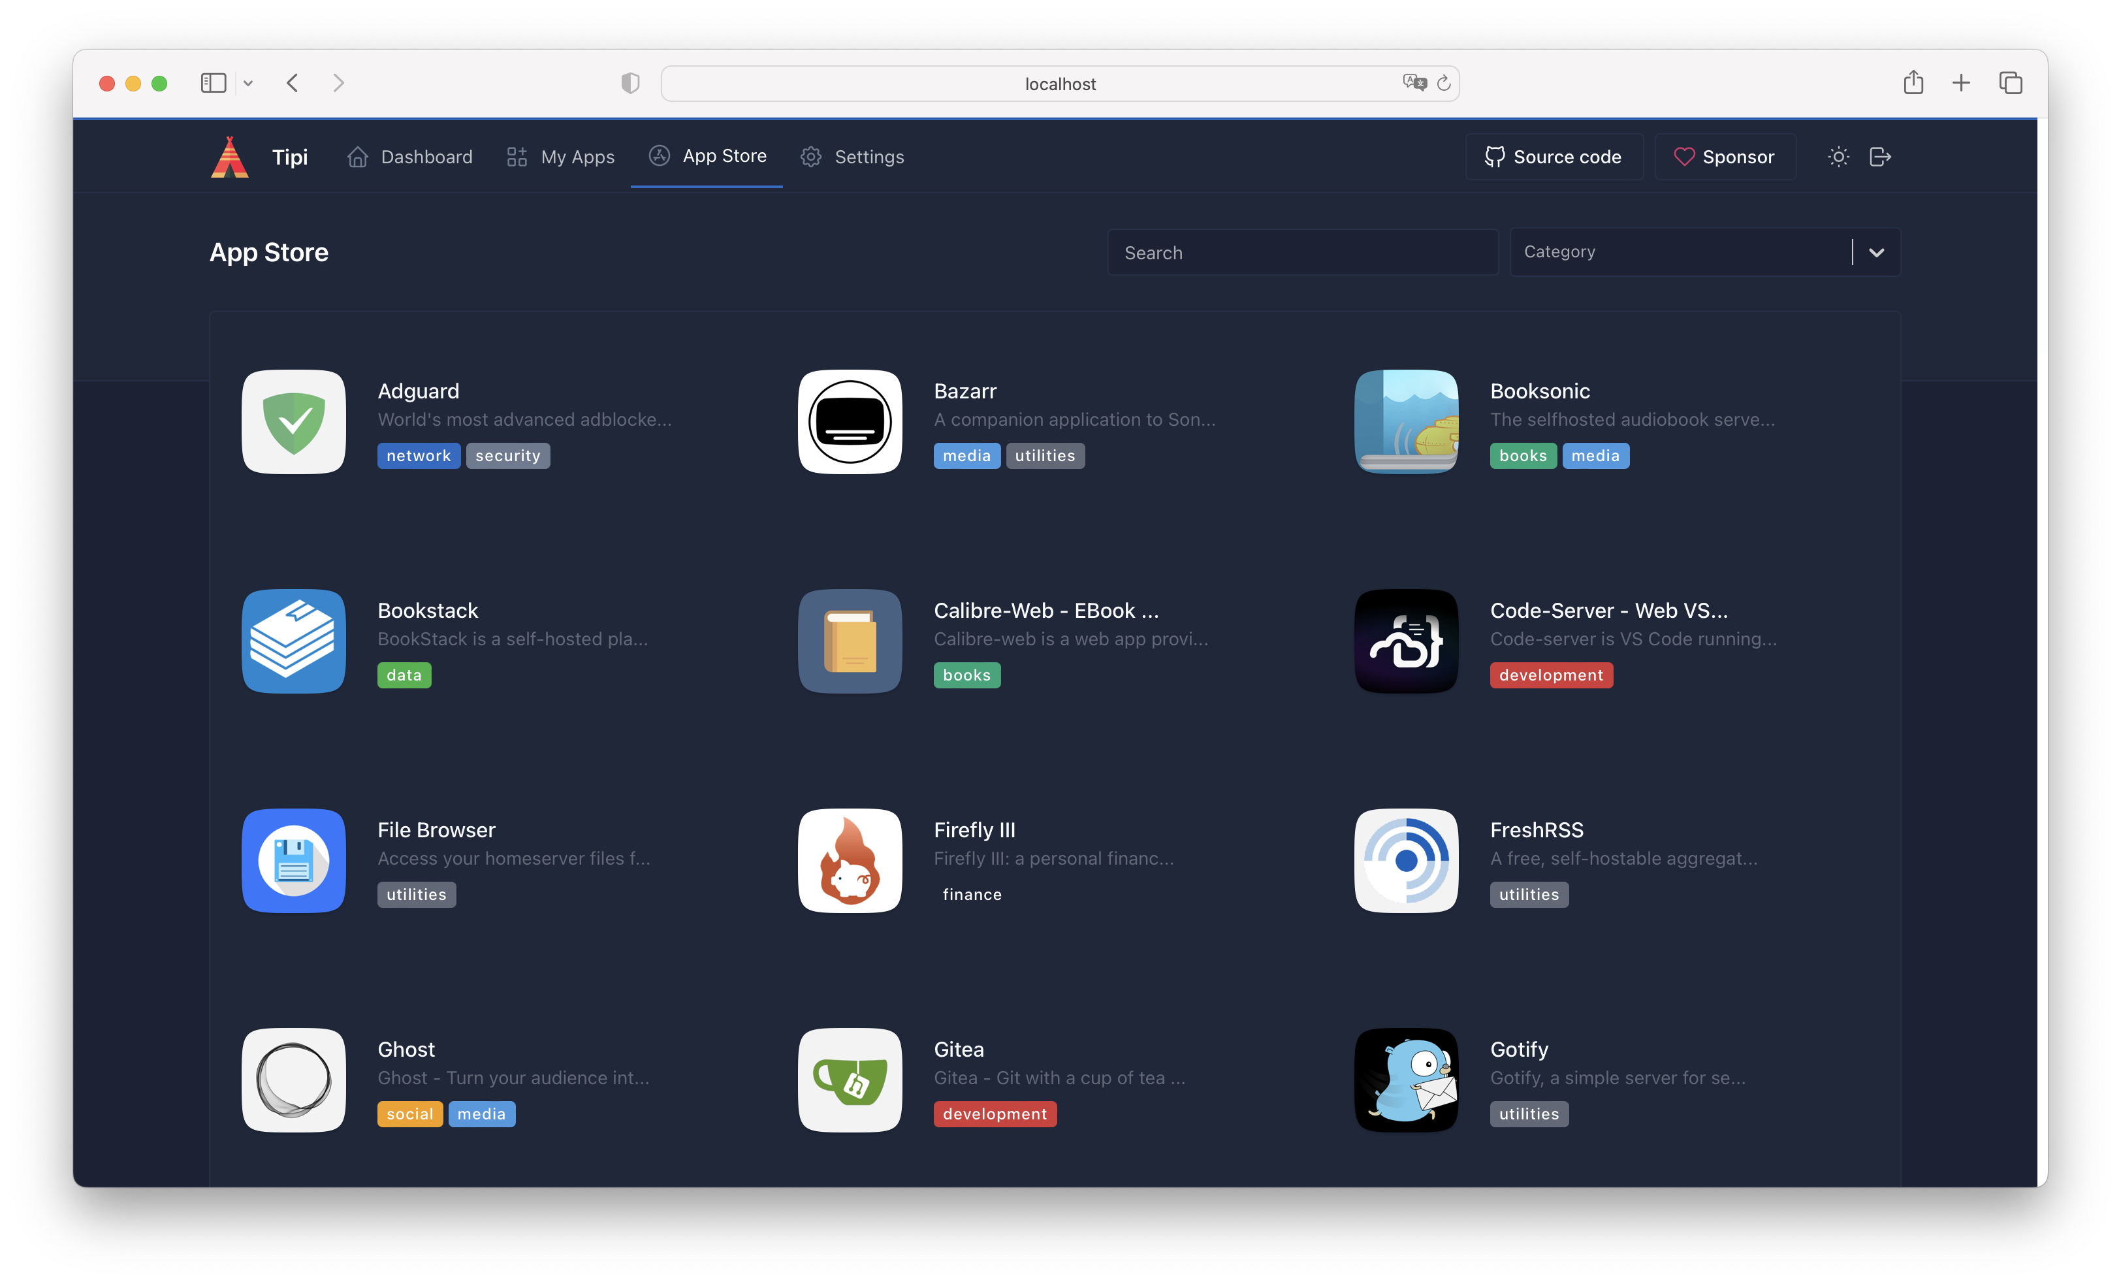Switch to the My Apps tab
2121x1284 pixels.
tap(560, 157)
